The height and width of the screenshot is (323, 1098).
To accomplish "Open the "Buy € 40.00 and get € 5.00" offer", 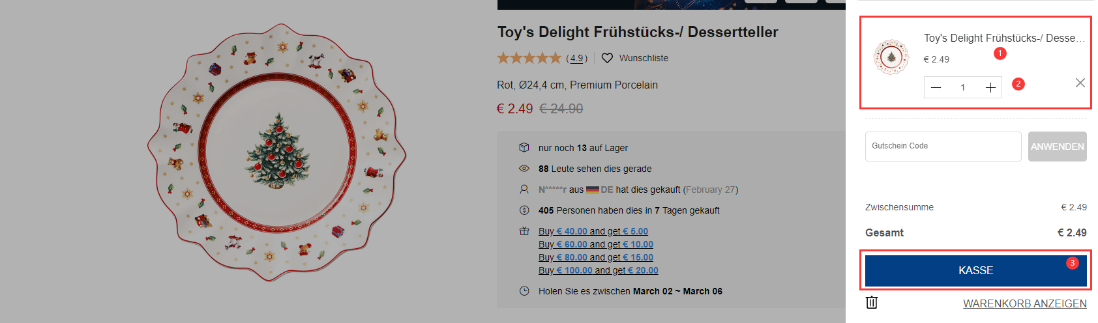I will (x=593, y=231).
